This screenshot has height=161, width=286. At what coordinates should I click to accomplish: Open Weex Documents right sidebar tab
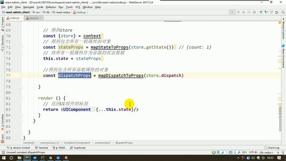click(x=283, y=57)
